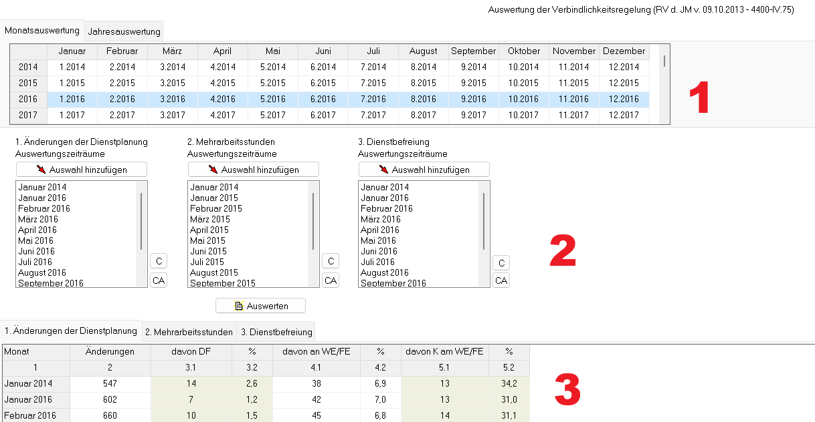Open the "2. Mehrarbeitsstunden" results tab
Screen dimensions: 815x422
tap(189, 332)
